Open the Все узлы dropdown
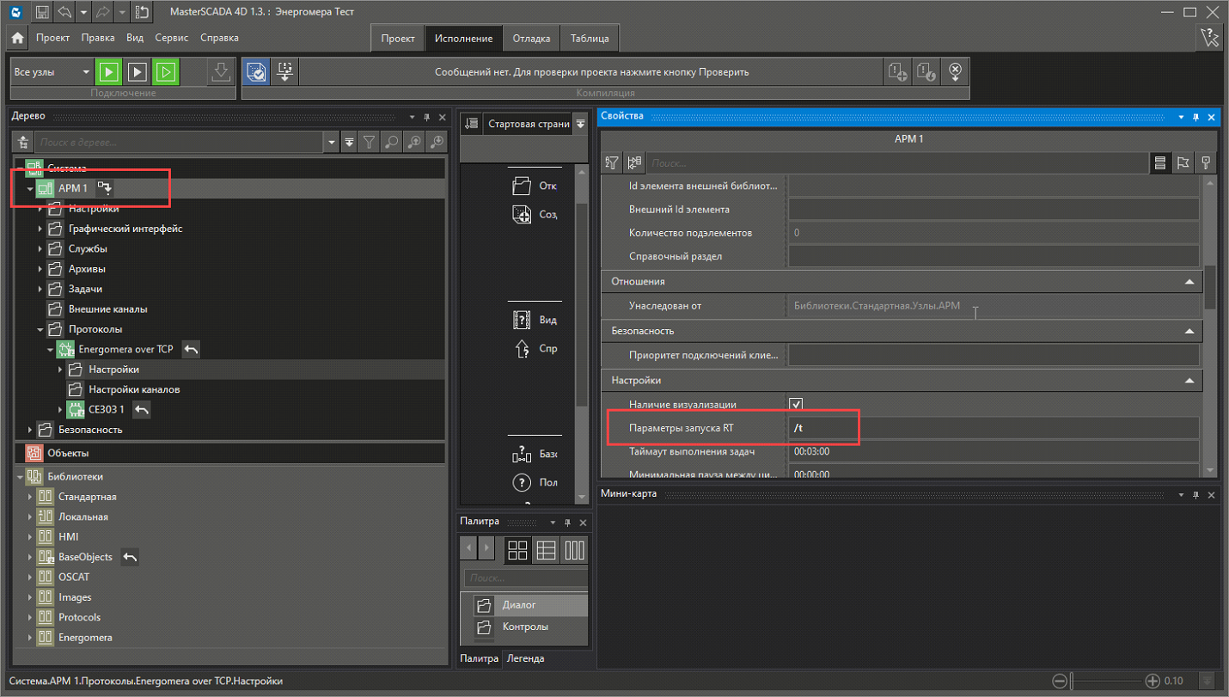 click(x=86, y=72)
